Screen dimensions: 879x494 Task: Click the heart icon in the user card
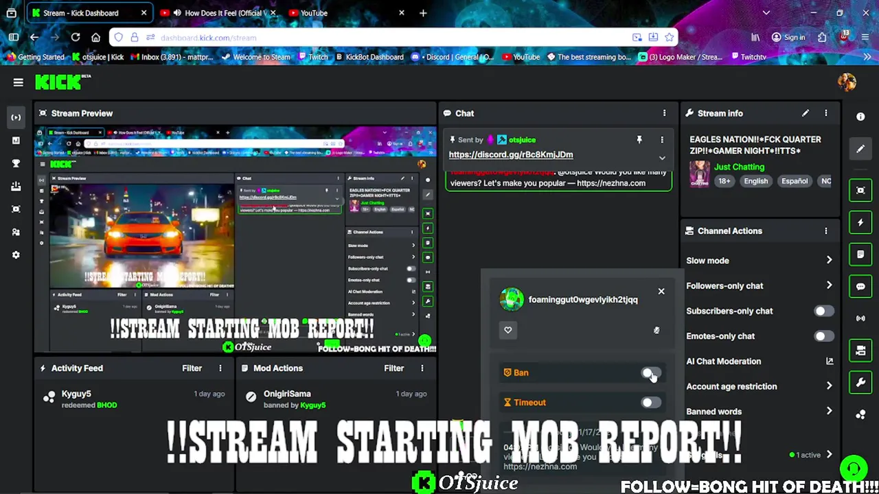[x=508, y=330]
